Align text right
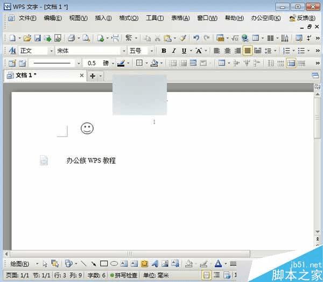The height and width of the screenshot is (282, 323). tap(237, 51)
